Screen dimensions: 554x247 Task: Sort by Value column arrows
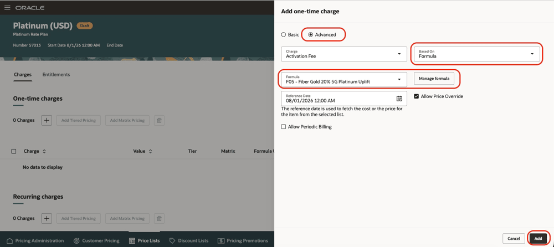[x=150, y=151]
